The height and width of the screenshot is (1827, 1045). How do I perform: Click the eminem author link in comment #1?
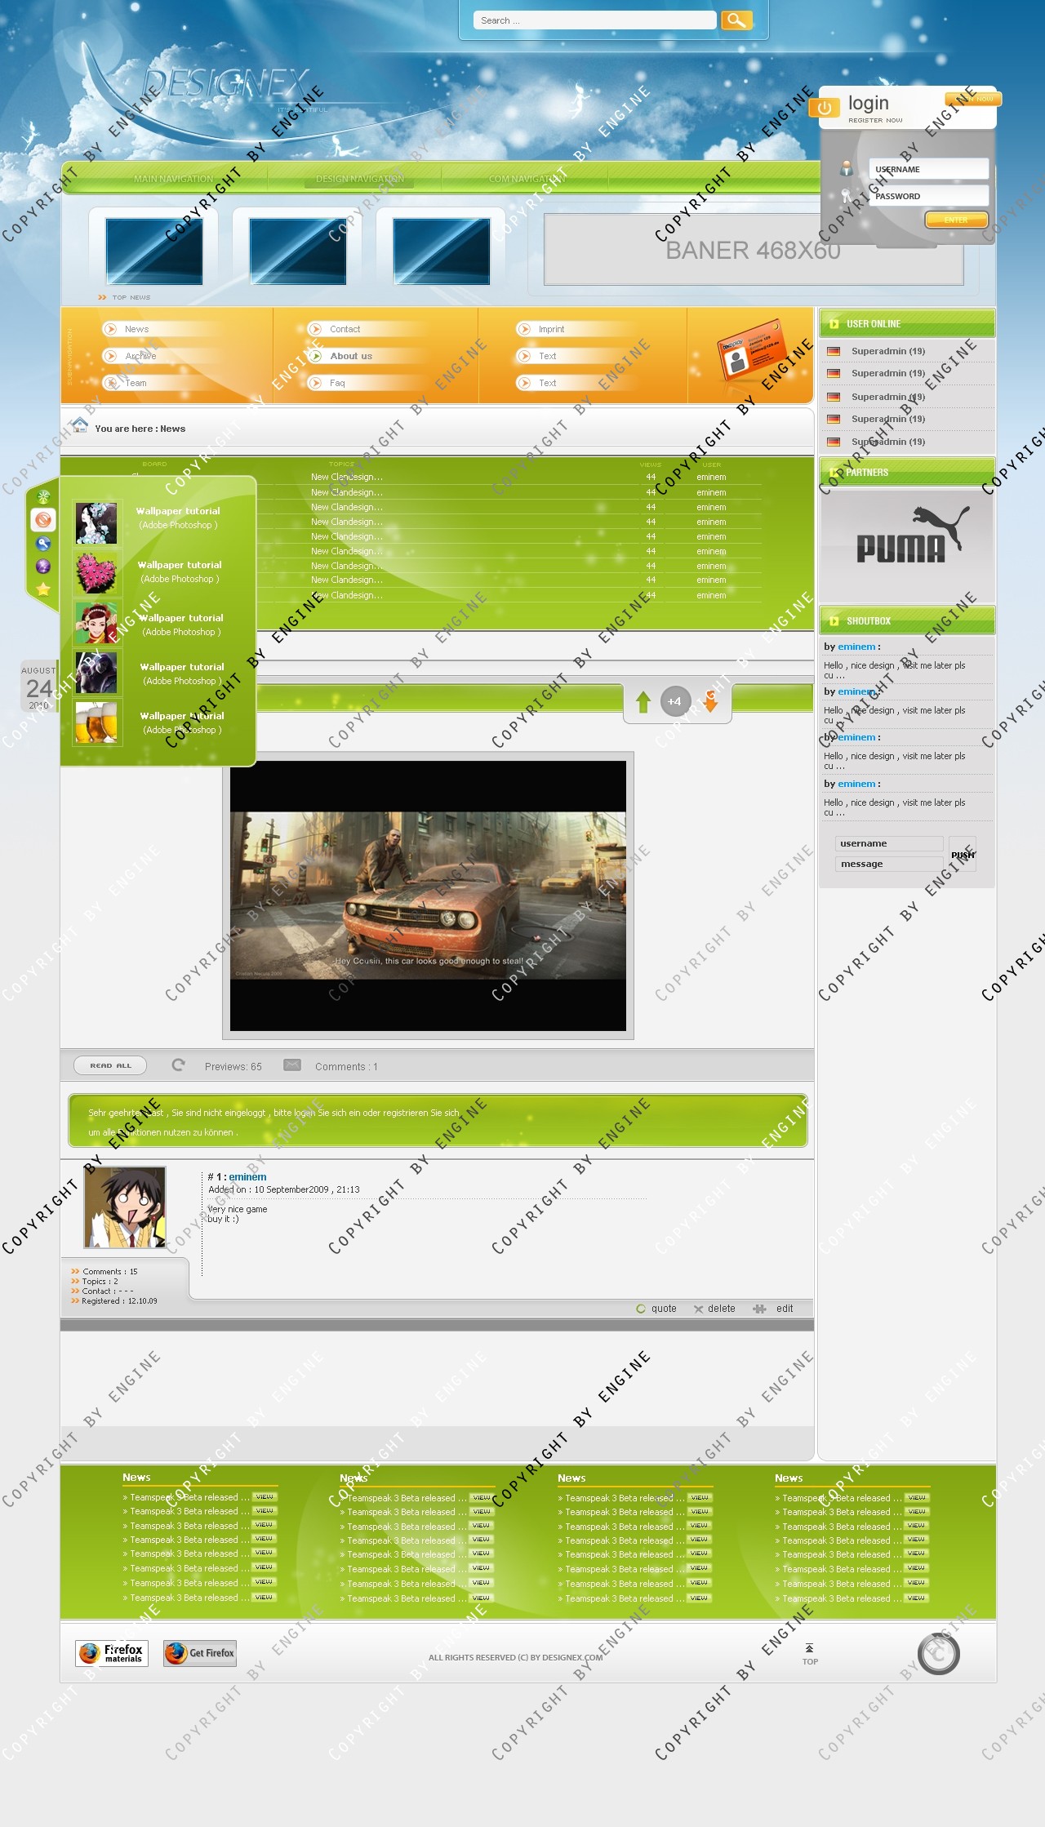pyautogui.click(x=247, y=1177)
